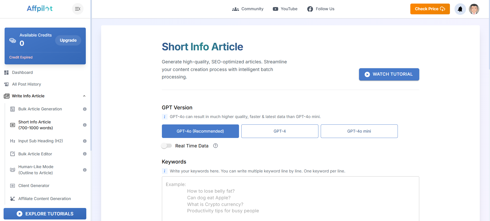Select the Write Info Article menu label
The image size is (490, 221).
click(x=28, y=96)
